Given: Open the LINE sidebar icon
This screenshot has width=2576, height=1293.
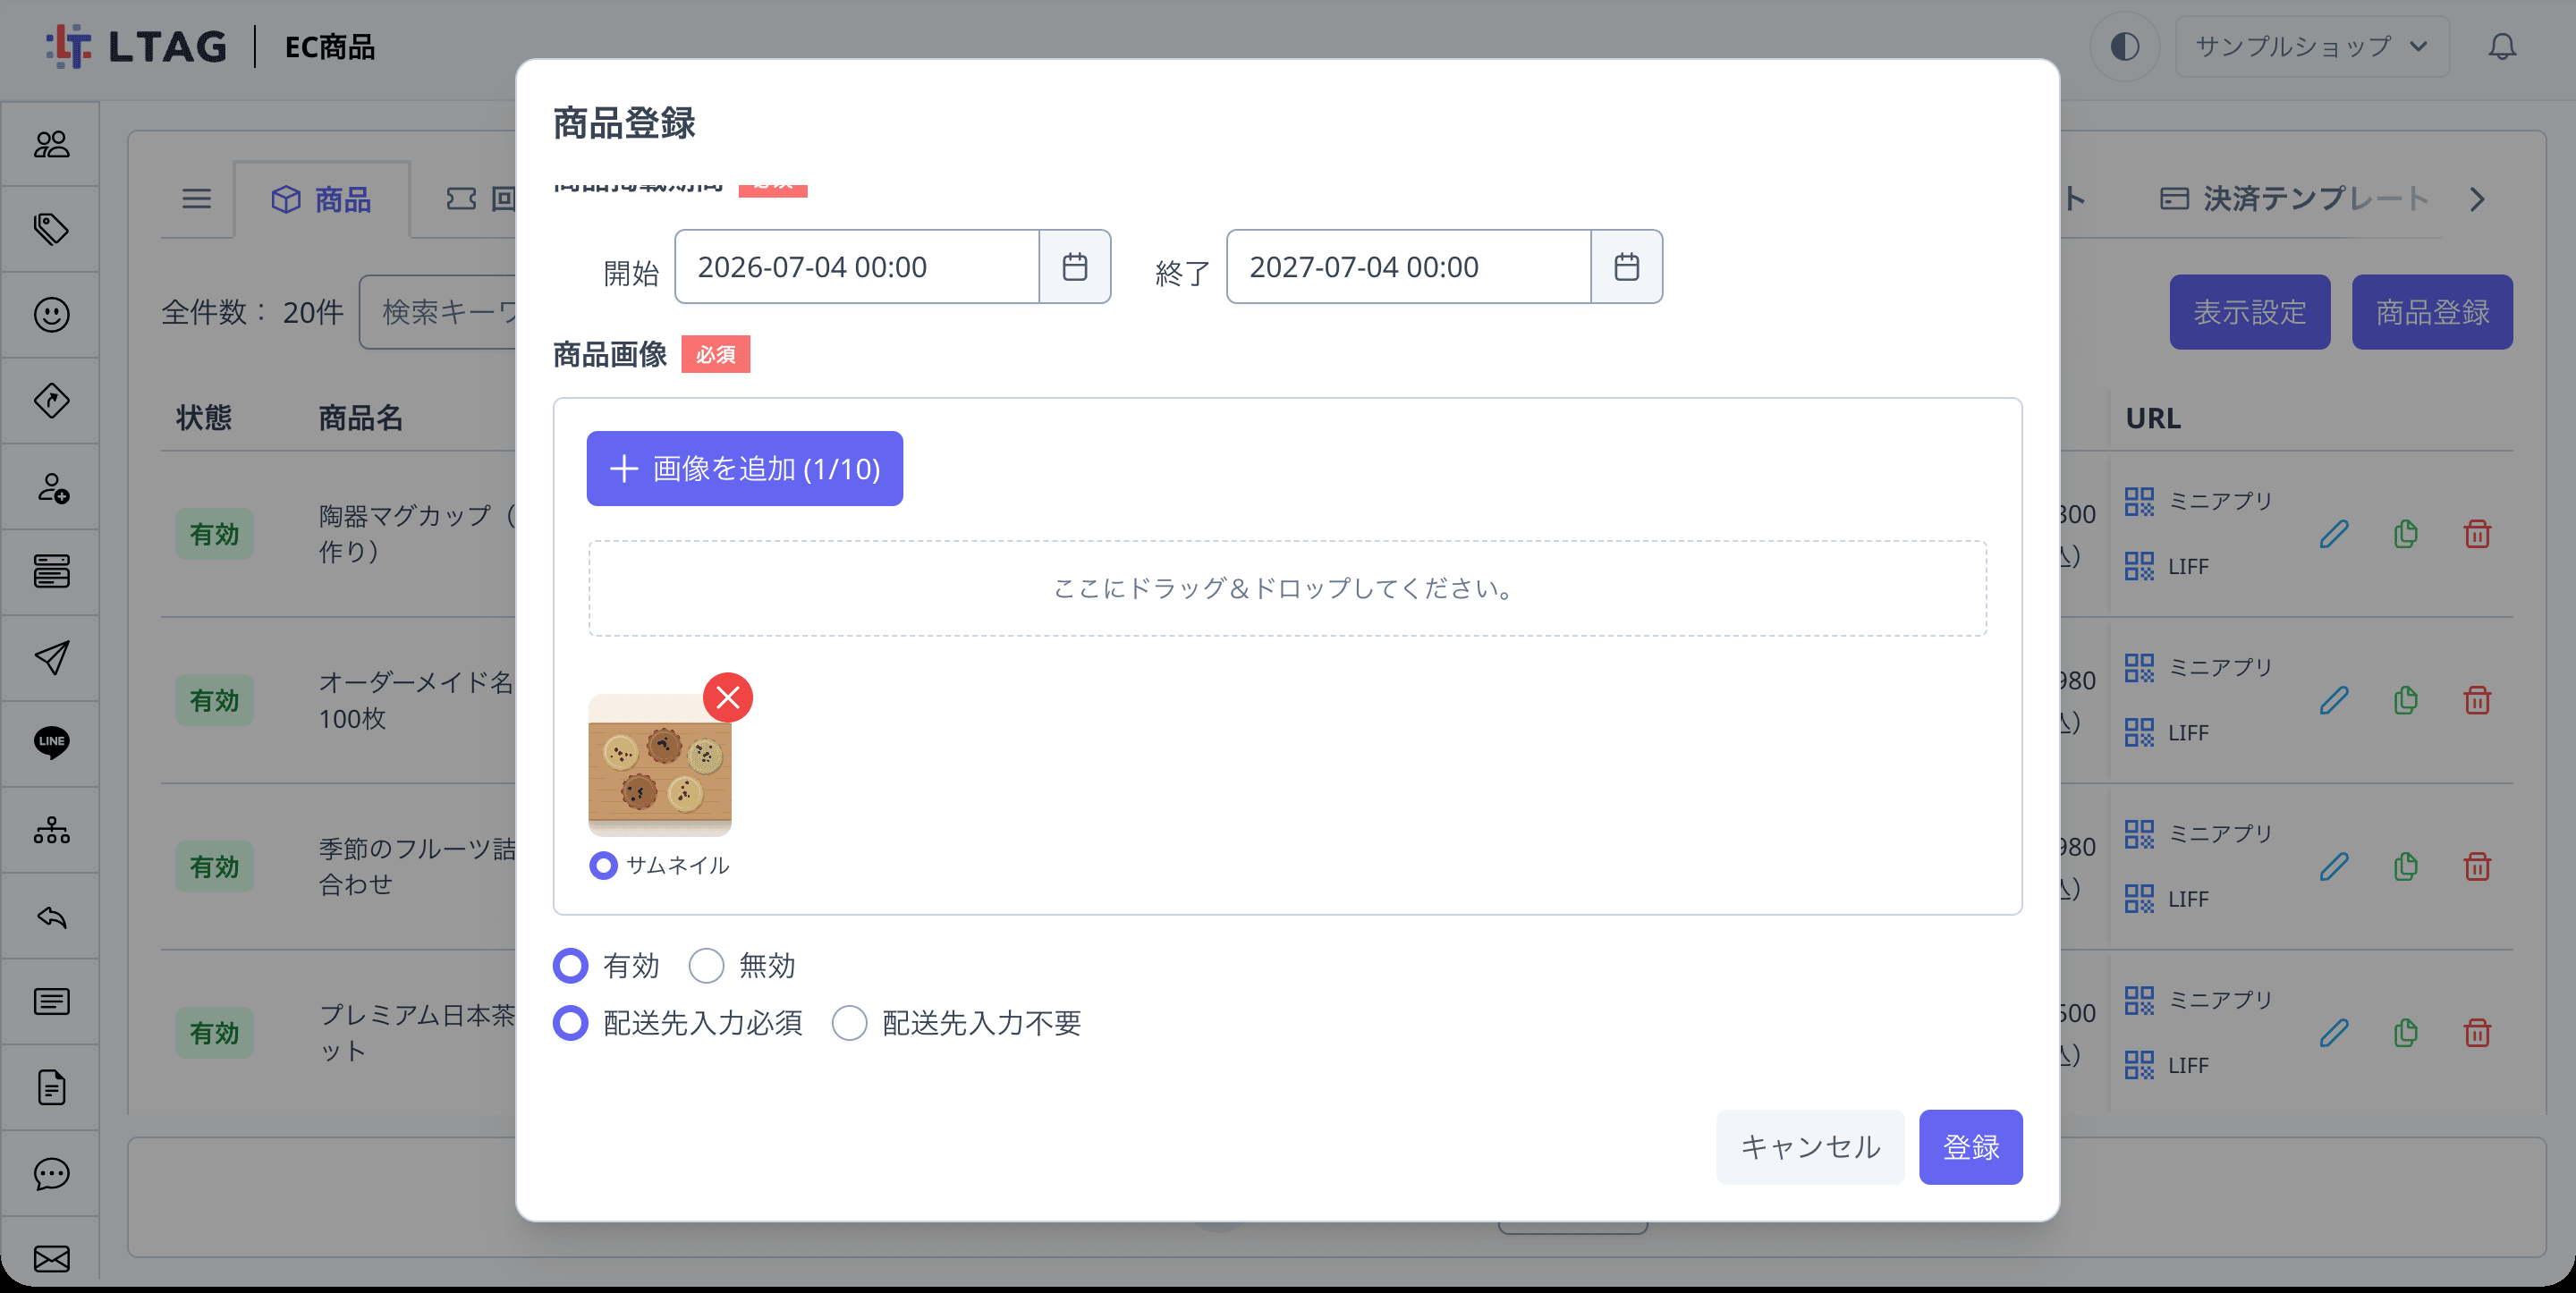Looking at the screenshot, I should pos(51,743).
